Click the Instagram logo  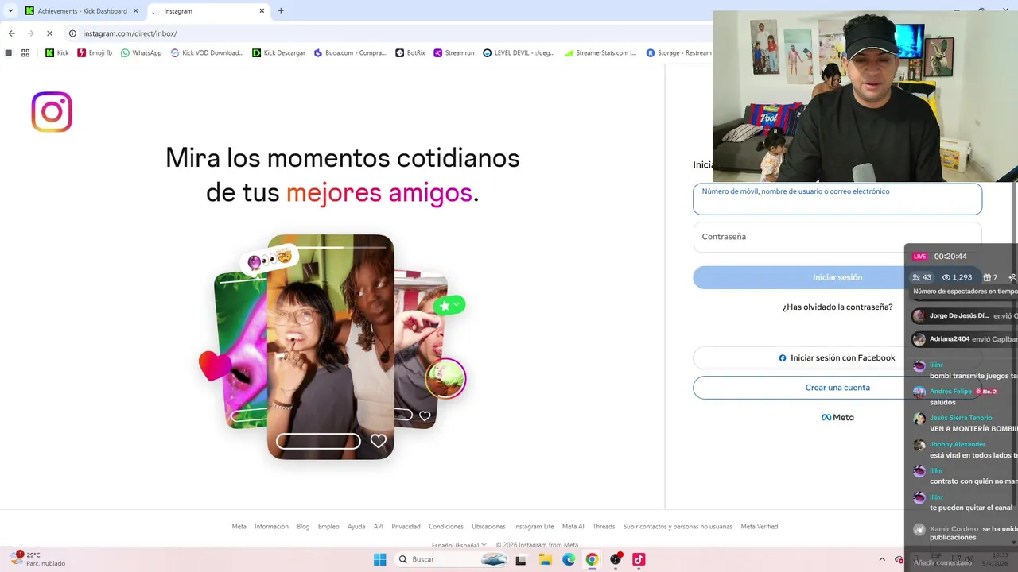[x=52, y=111]
